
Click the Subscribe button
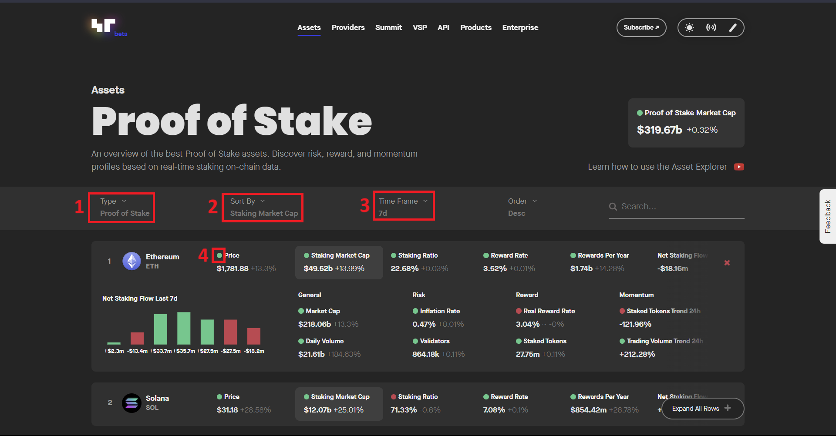tap(641, 27)
